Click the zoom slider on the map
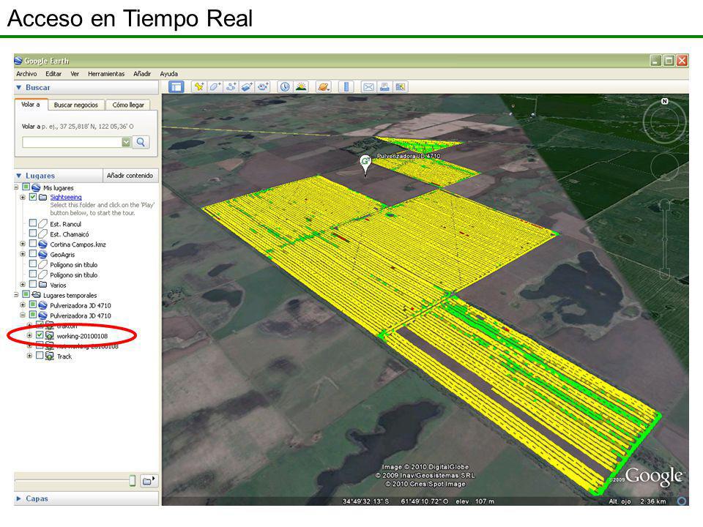This screenshot has width=703, height=527. [664, 240]
